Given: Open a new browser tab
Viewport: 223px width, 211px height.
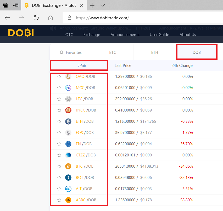Looking at the screenshot, I should [x=92, y=5].
